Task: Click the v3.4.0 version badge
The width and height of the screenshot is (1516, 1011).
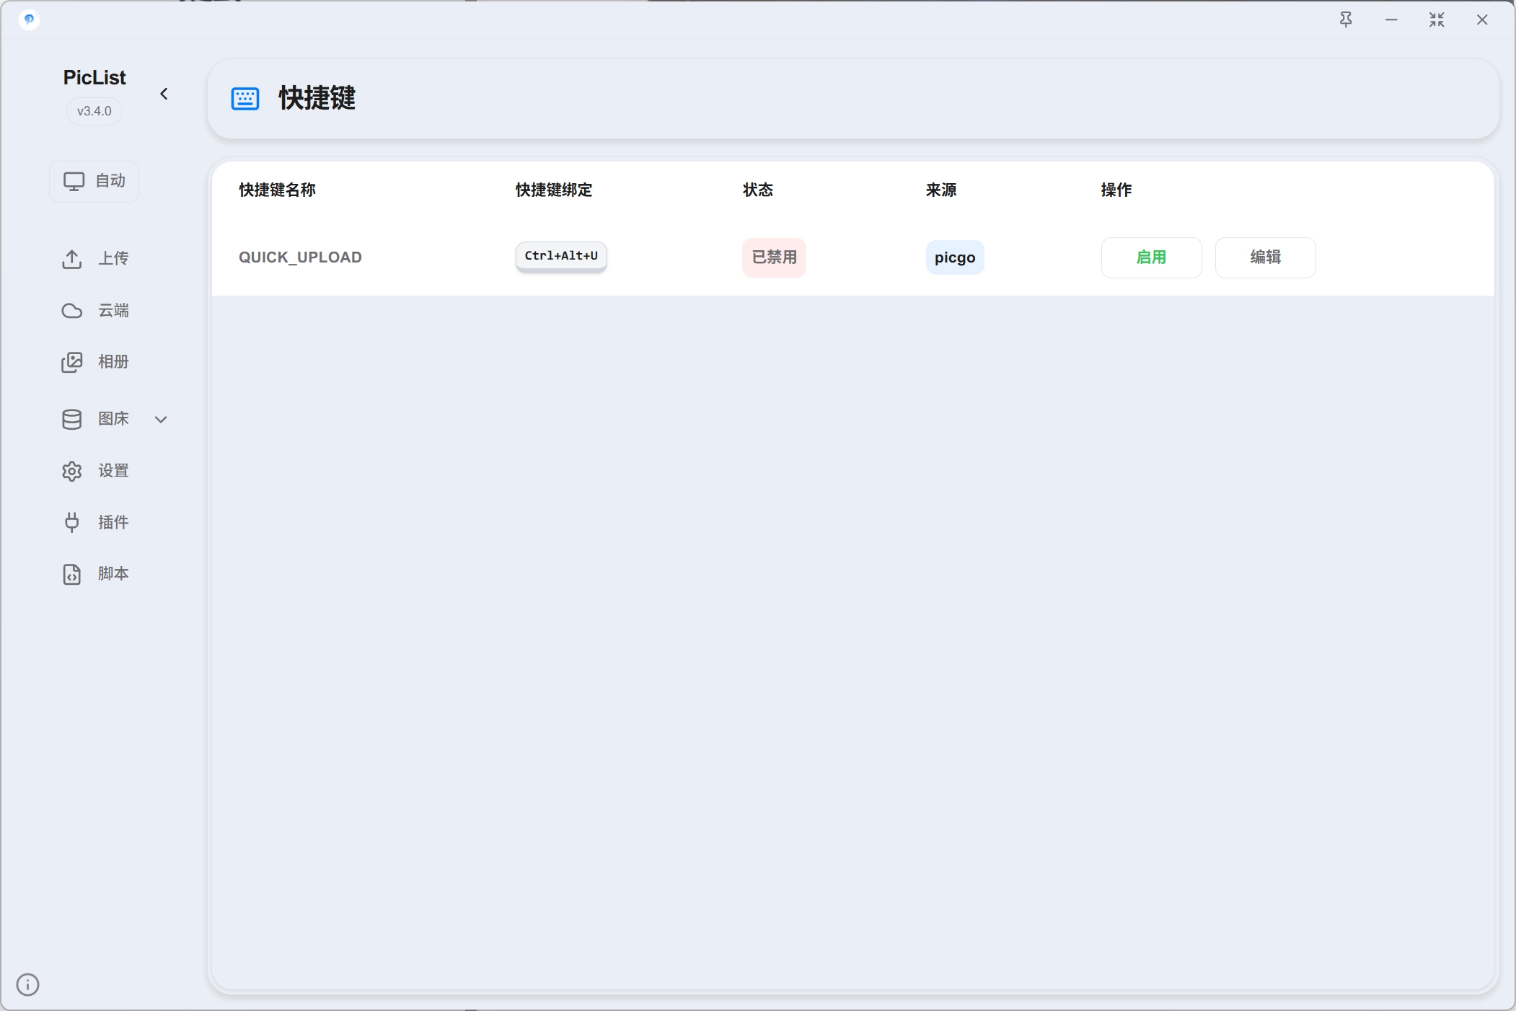Action: (x=94, y=111)
